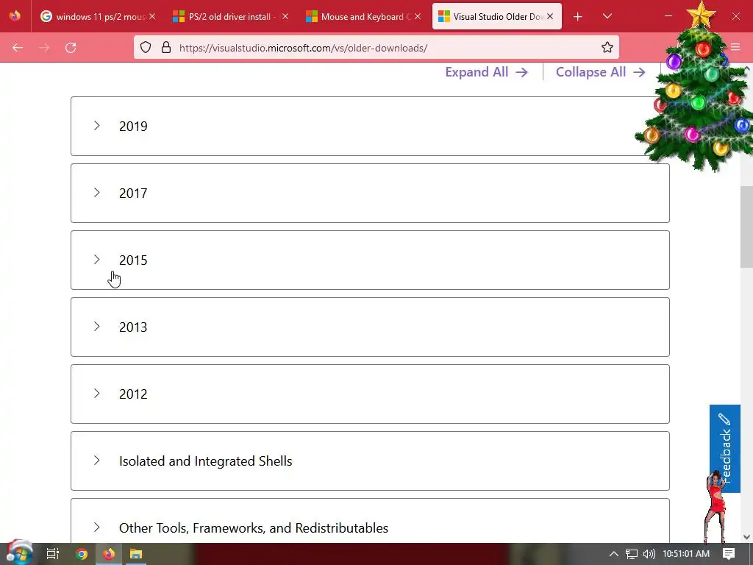Open a new browser tab

tap(578, 17)
